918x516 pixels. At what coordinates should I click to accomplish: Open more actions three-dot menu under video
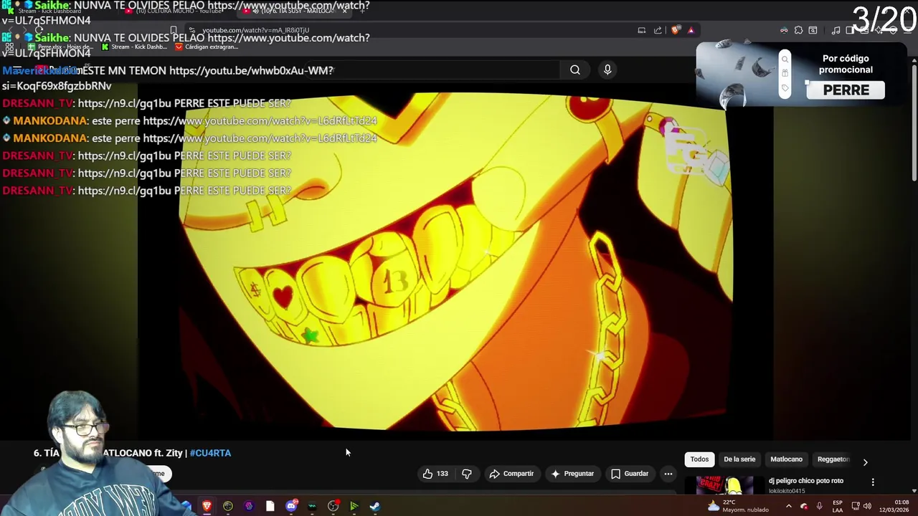click(x=668, y=474)
